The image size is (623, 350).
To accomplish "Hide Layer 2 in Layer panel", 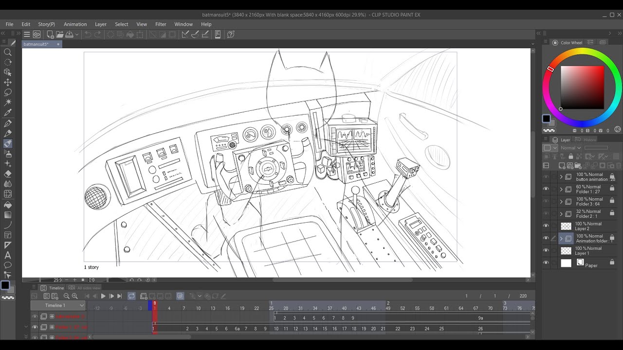I will [x=546, y=226].
